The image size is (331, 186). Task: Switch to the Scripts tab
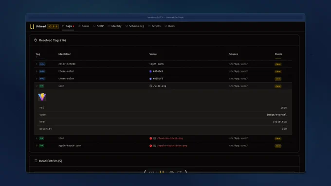pos(154,26)
